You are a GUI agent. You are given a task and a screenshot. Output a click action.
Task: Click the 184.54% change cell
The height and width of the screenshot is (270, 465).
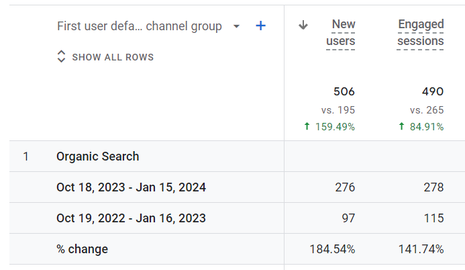point(332,249)
